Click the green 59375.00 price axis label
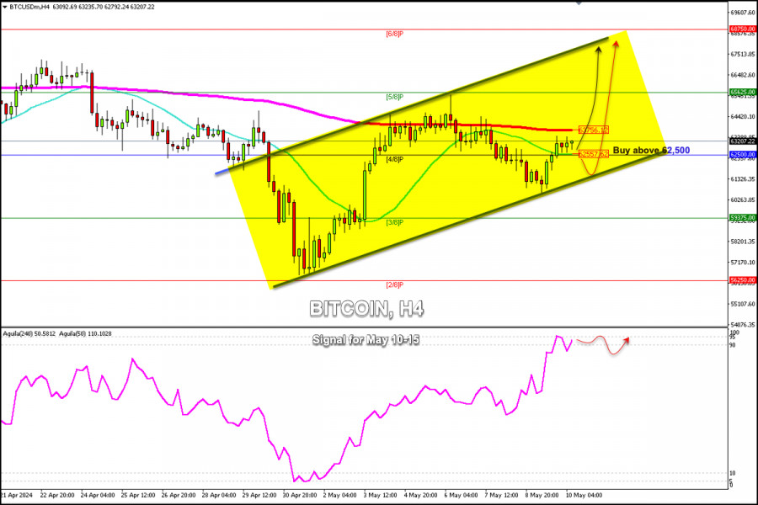The height and width of the screenshot is (505, 758). click(743, 217)
